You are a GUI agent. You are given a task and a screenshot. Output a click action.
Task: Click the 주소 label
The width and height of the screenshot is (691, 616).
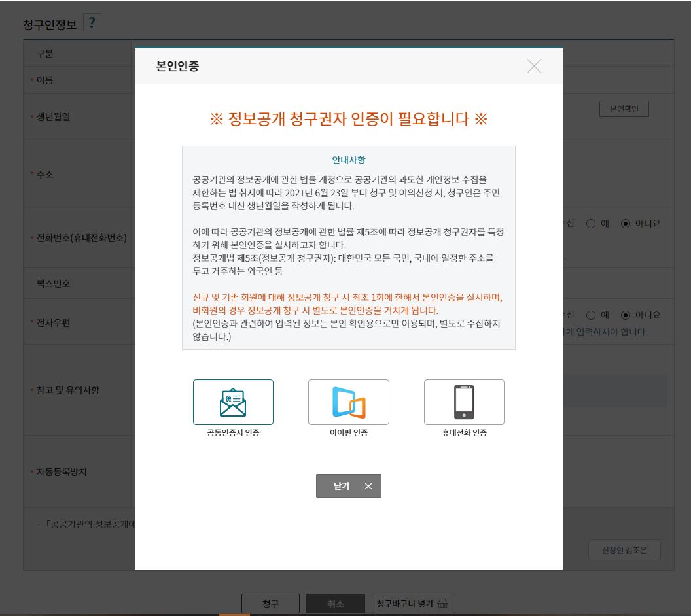pyautogui.click(x=45, y=175)
